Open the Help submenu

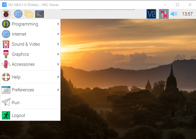tap(30, 77)
